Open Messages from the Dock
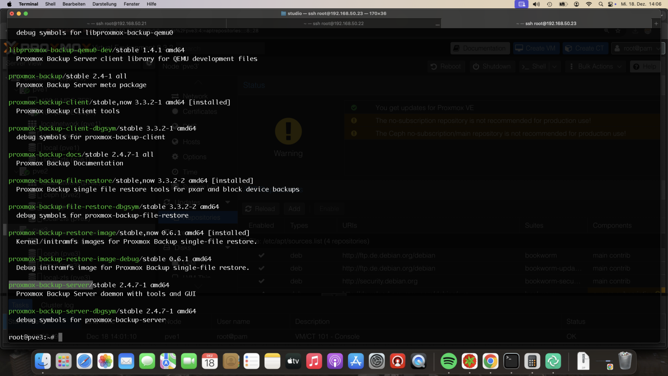 click(147, 361)
